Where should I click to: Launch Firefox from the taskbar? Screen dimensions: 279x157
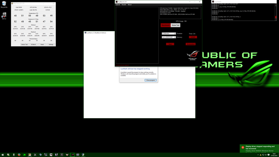[x=19, y=155]
